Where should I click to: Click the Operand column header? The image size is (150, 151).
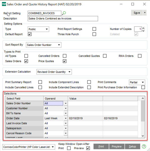[56, 99]
